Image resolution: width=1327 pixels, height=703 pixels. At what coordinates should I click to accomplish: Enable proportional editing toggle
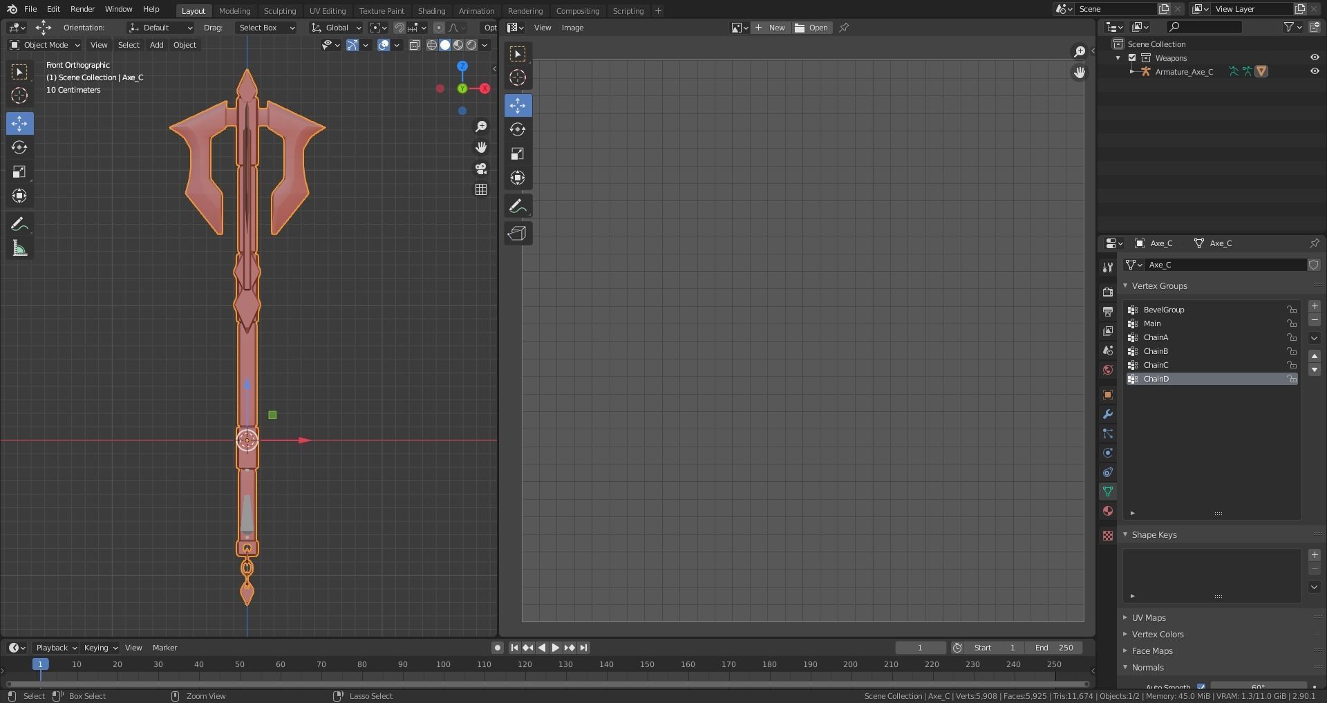click(439, 28)
